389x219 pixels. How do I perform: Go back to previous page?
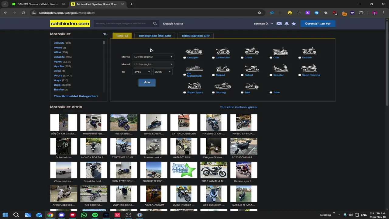tap(5, 13)
